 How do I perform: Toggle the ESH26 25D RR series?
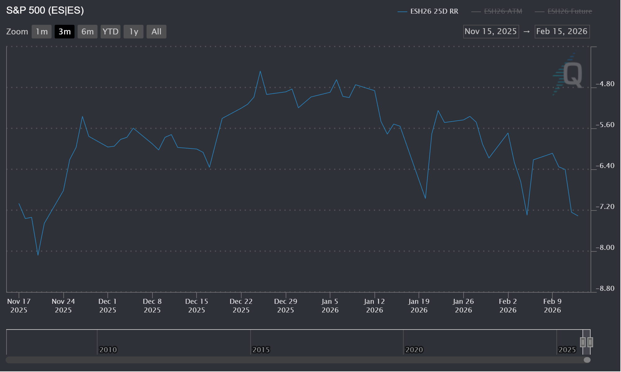click(x=434, y=11)
